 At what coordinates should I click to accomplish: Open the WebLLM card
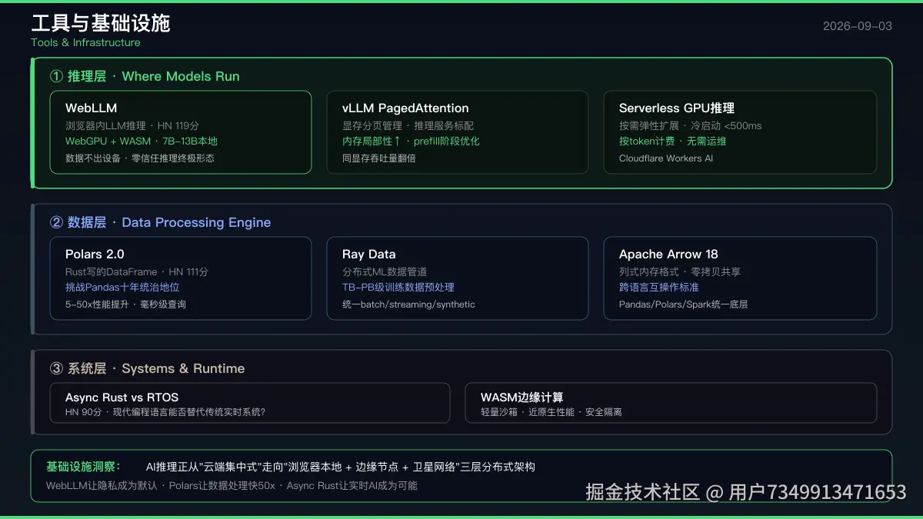pyautogui.click(x=181, y=132)
